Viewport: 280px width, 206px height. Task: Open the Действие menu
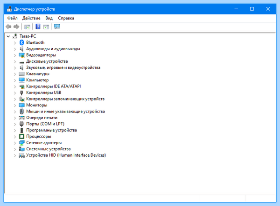pyautogui.click(x=31, y=18)
